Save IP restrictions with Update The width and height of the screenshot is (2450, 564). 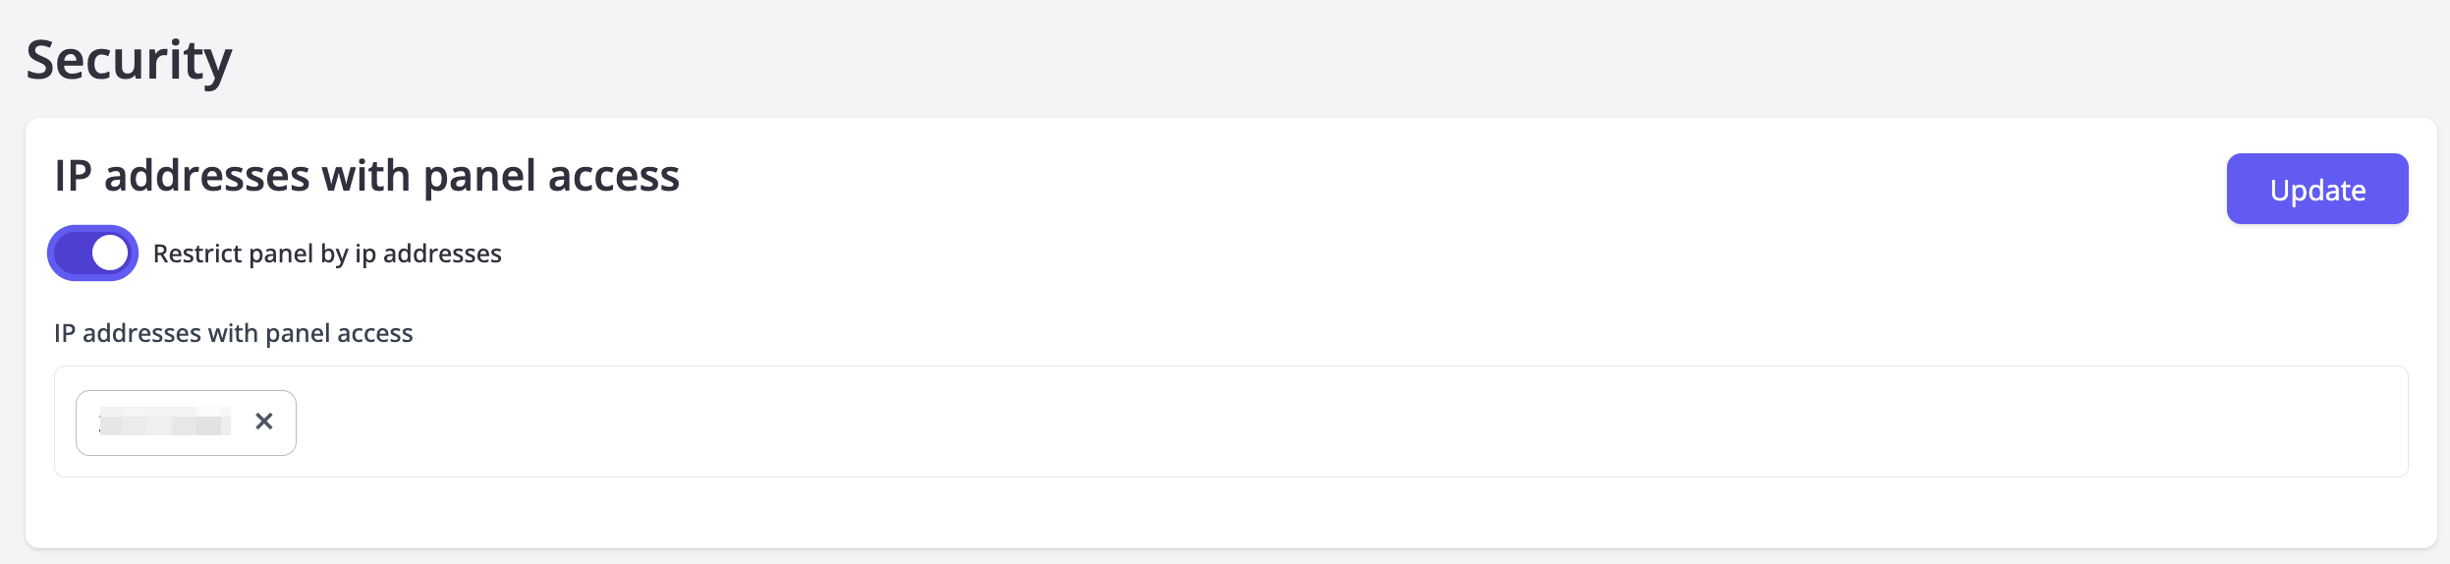[2316, 190]
